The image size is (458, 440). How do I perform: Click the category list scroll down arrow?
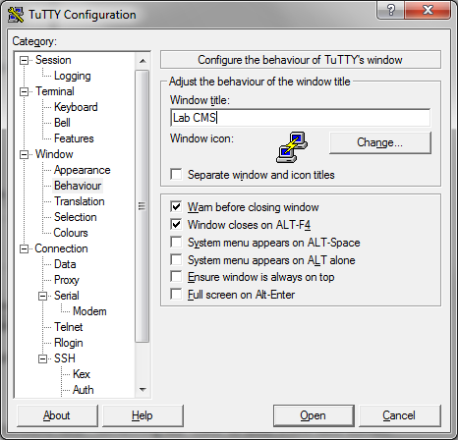click(x=143, y=390)
